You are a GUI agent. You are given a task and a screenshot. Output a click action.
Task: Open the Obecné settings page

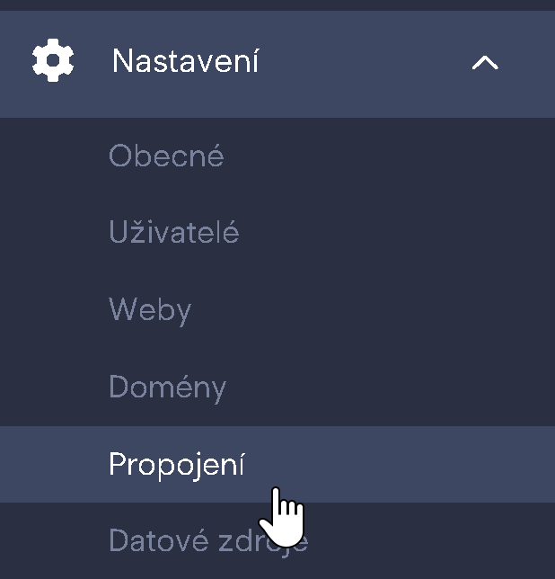tap(166, 156)
